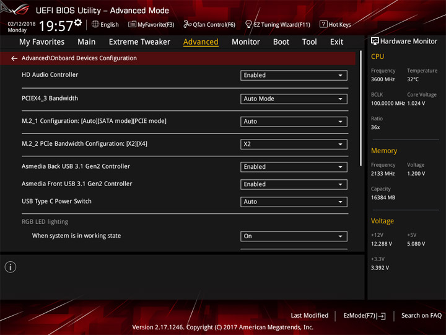This screenshot has height=335, width=446.
Task: Click the settings gear beside the clock
Action: coord(78,22)
